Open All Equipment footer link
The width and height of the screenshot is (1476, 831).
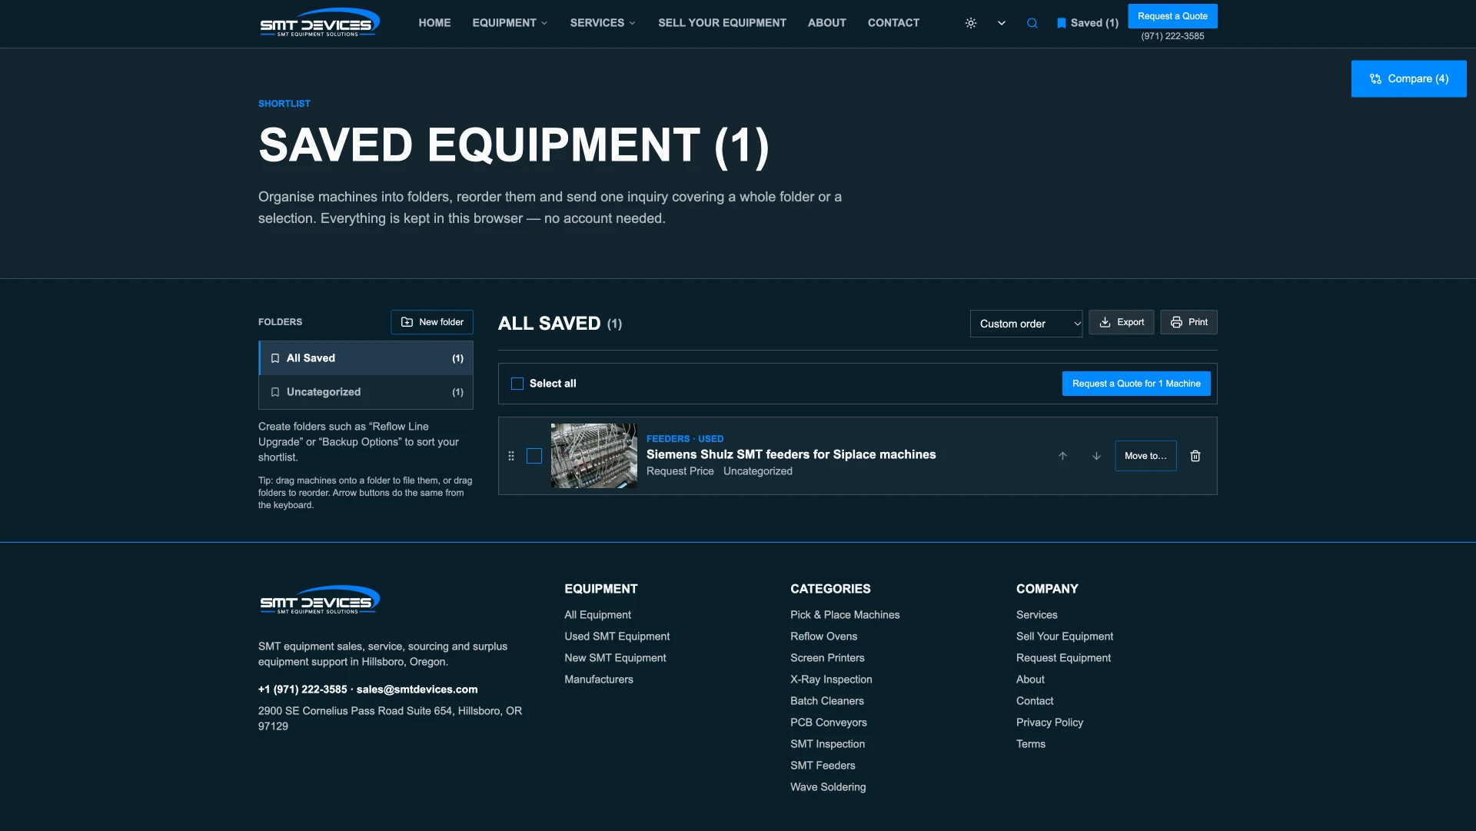[597, 615]
